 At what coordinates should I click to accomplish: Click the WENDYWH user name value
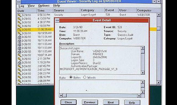coord(100,51)
